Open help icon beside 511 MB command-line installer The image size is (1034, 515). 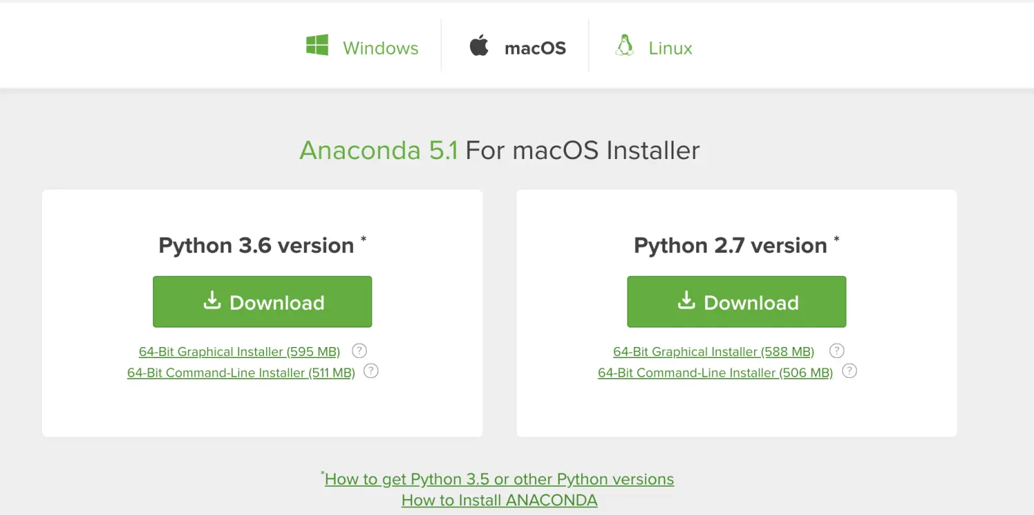tap(371, 371)
